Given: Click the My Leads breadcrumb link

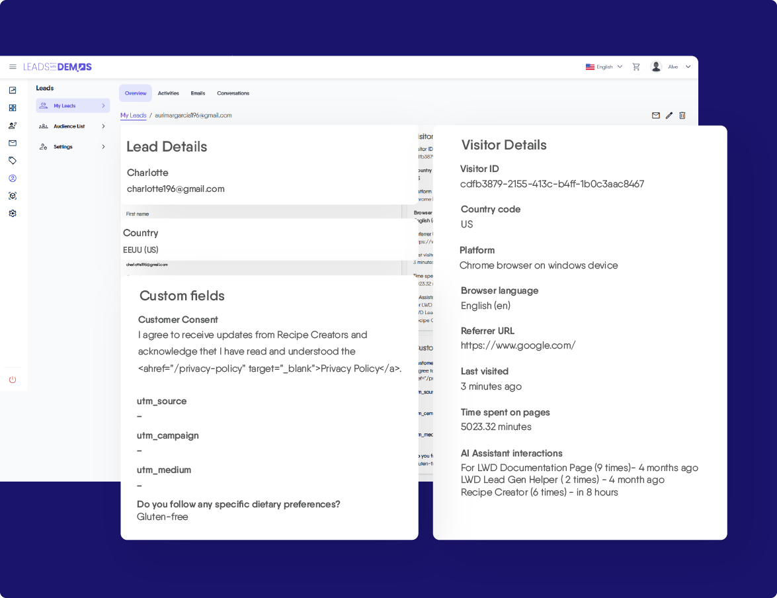Looking at the screenshot, I should point(133,115).
